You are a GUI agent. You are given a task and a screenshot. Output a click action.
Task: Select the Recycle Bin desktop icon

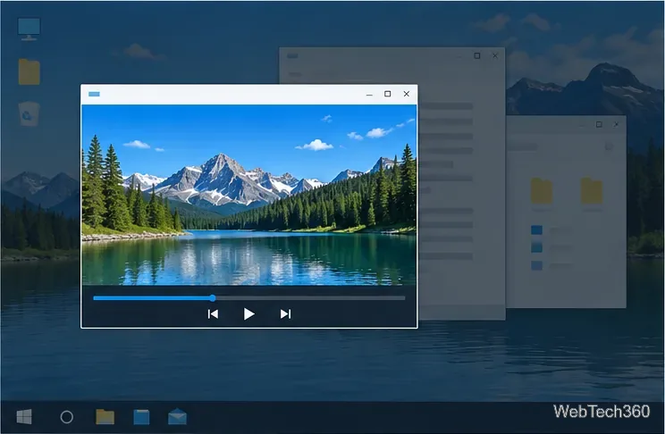pyautogui.click(x=29, y=113)
